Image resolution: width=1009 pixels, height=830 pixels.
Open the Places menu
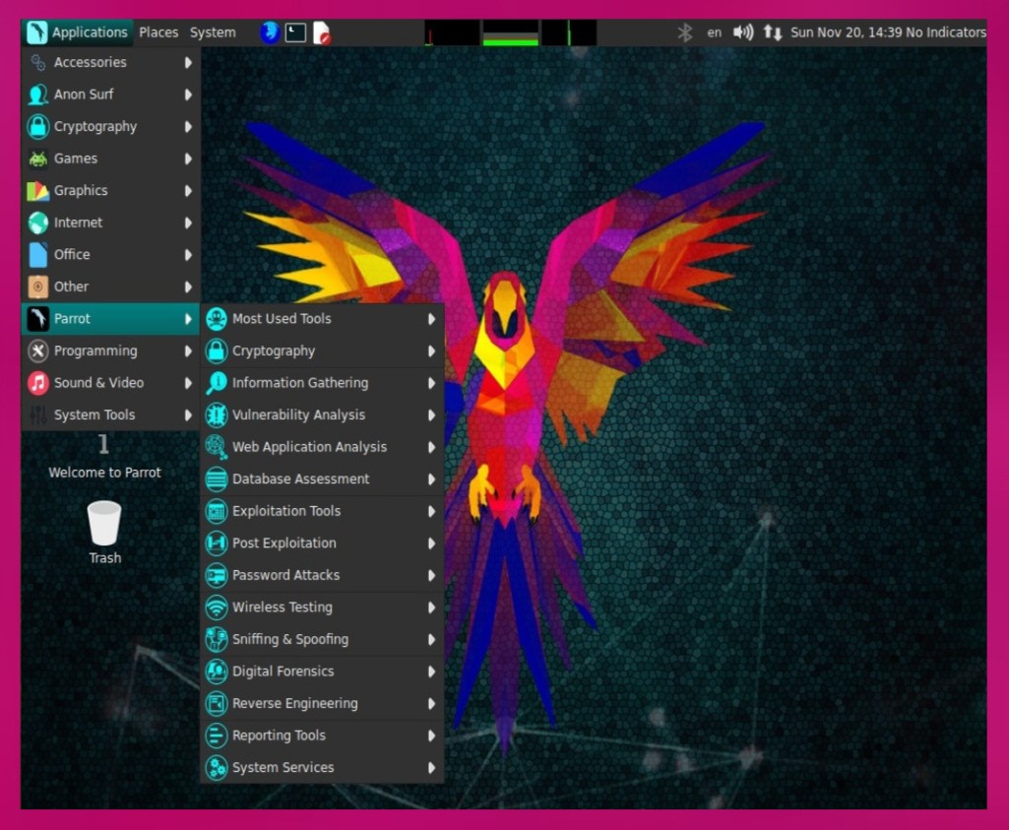(x=158, y=32)
